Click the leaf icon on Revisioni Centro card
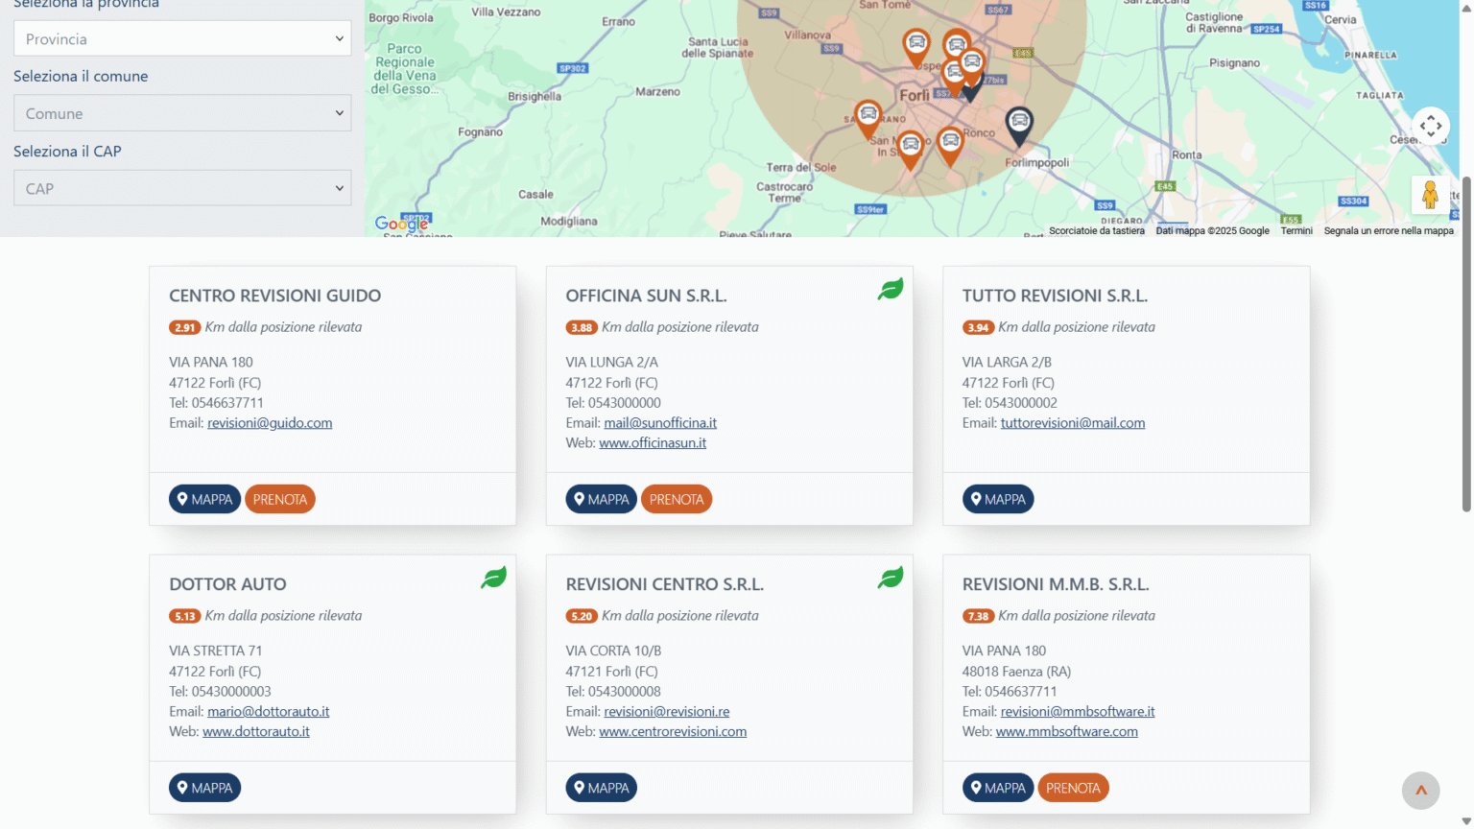The image size is (1474, 829). [x=891, y=578]
